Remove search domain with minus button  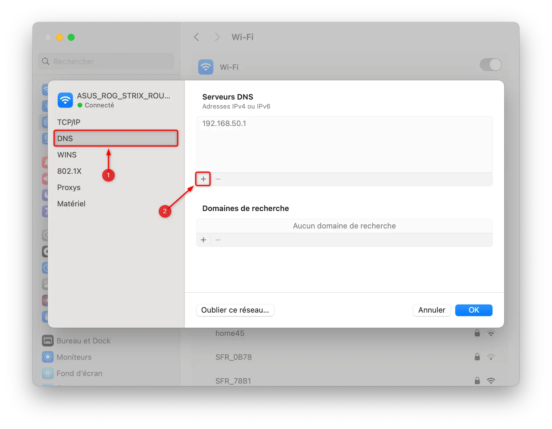coord(218,240)
